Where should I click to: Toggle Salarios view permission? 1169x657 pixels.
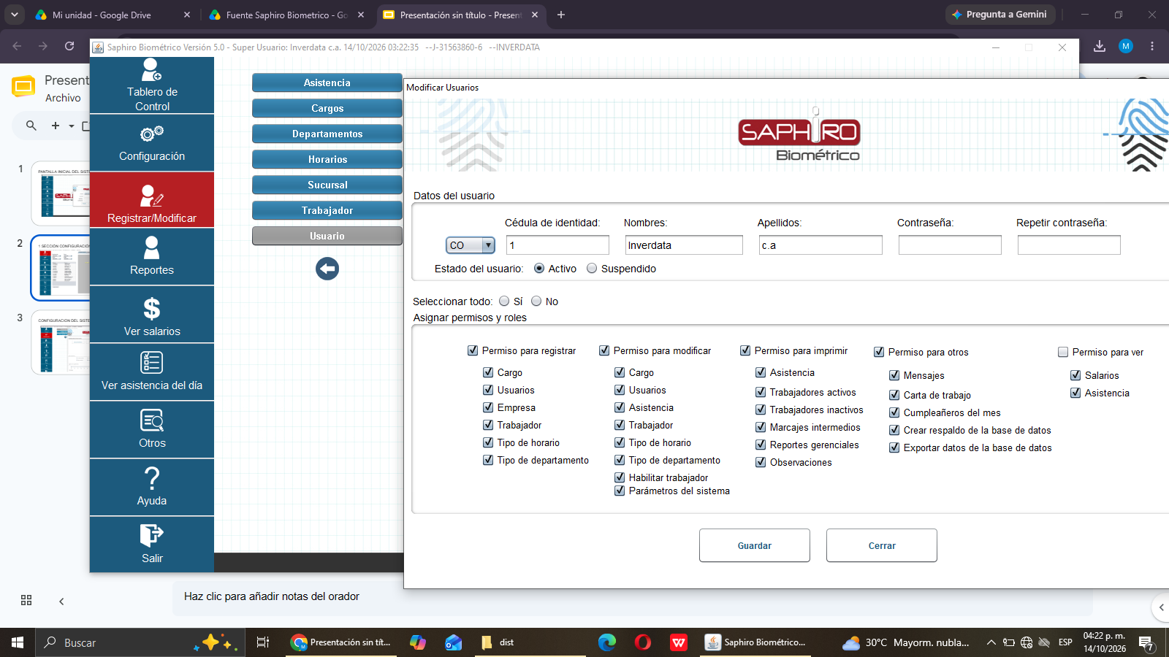[1075, 376]
